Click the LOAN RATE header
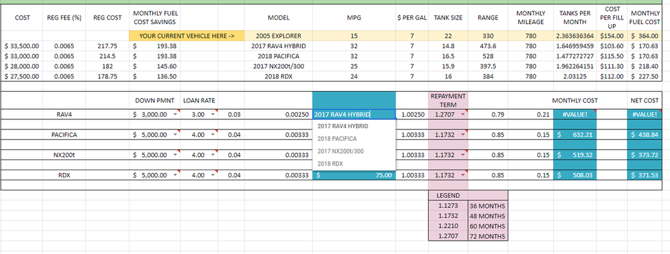670x254 pixels. 199,101
